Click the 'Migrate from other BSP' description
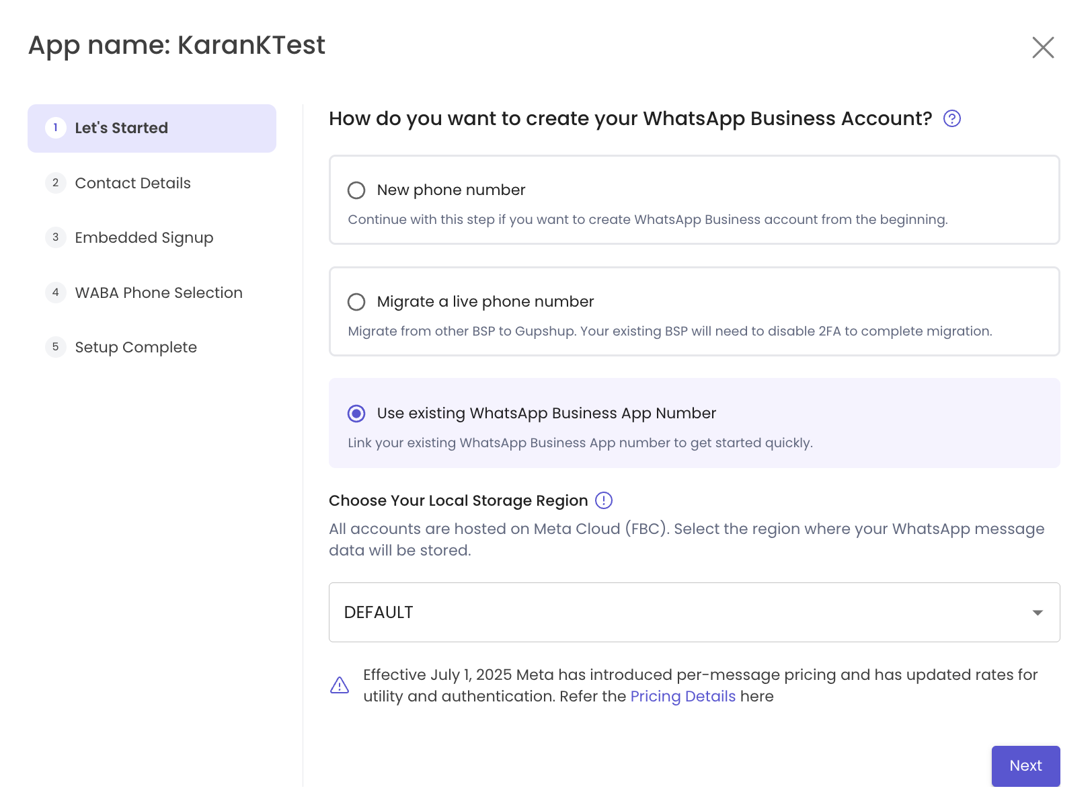The width and height of the screenshot is (1092, 803). pos(670,331)
